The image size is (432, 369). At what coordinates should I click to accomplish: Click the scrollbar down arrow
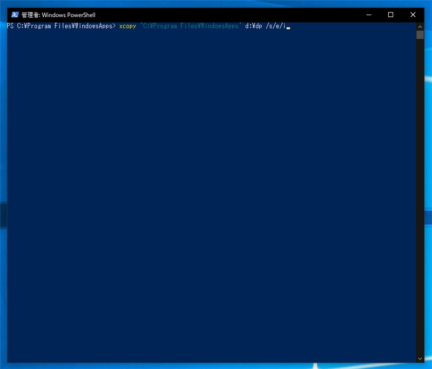point(420,359)
